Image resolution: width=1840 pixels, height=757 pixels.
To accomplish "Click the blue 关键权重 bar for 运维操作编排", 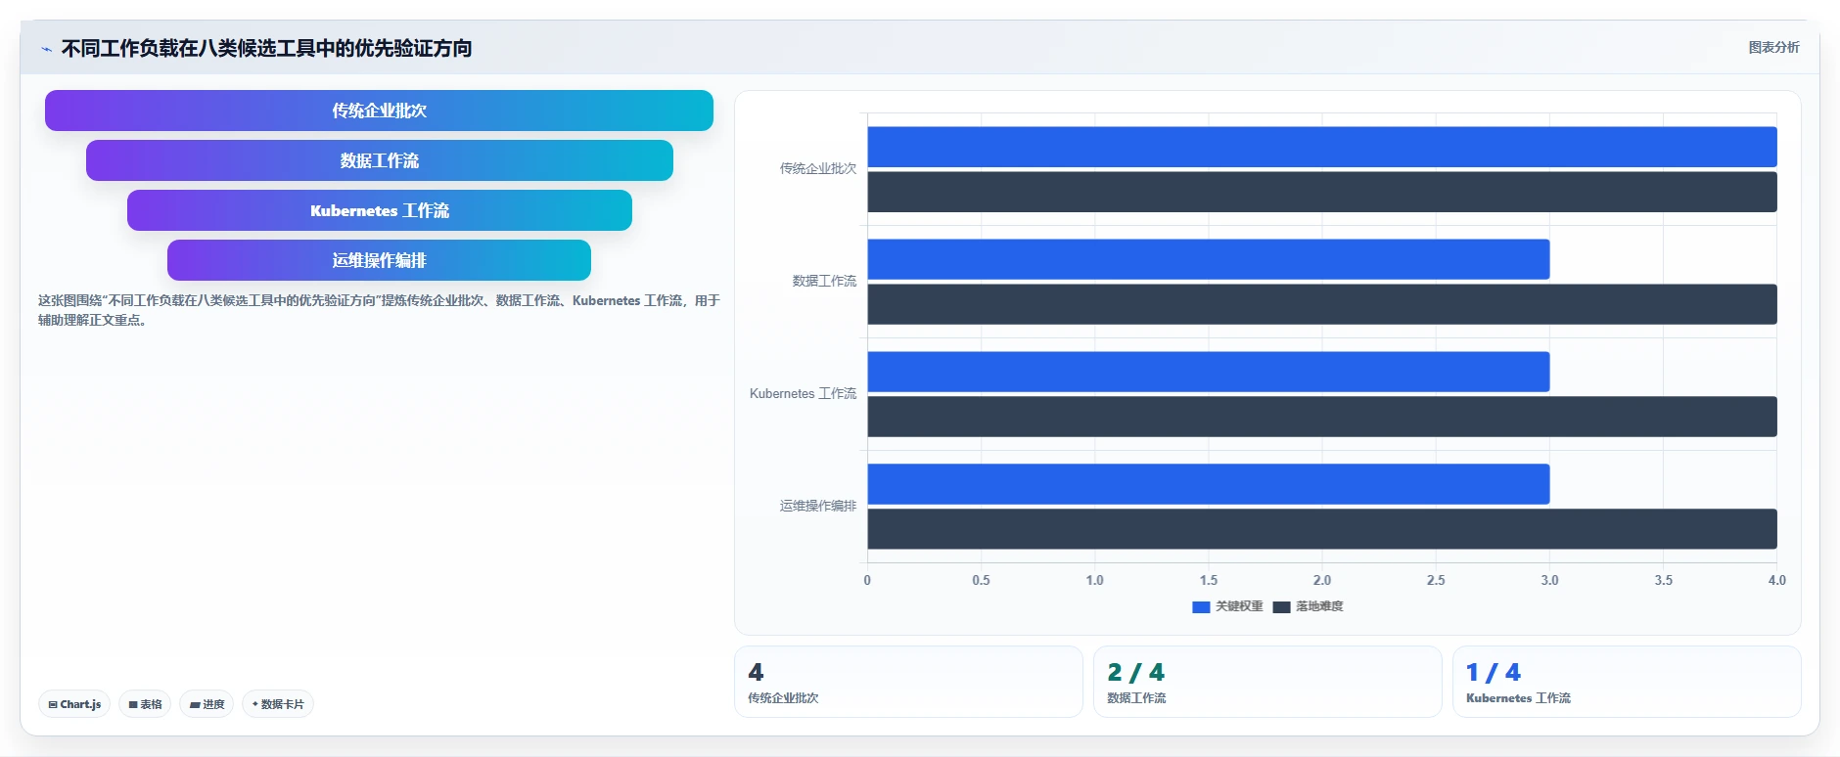I will [x=1209, y=484].
